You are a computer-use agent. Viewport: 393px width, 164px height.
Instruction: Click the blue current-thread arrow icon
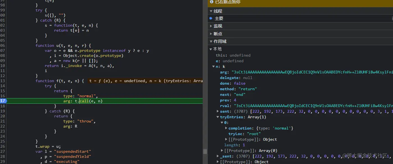(x=211, y=19)
